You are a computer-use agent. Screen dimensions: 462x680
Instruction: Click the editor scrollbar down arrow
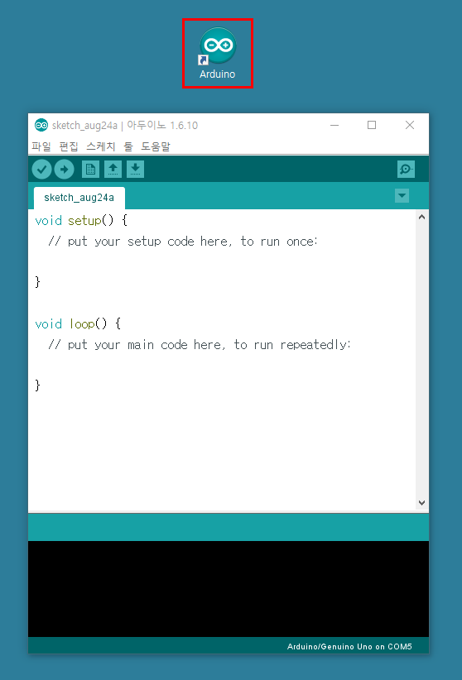click(x=421, y=503)
